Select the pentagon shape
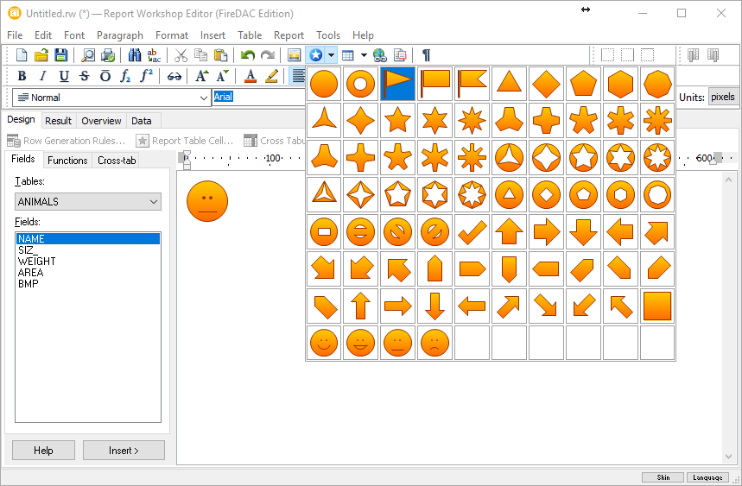Image resolution: width=742 pixels, height=486 pixels. [x=583, y=84]
